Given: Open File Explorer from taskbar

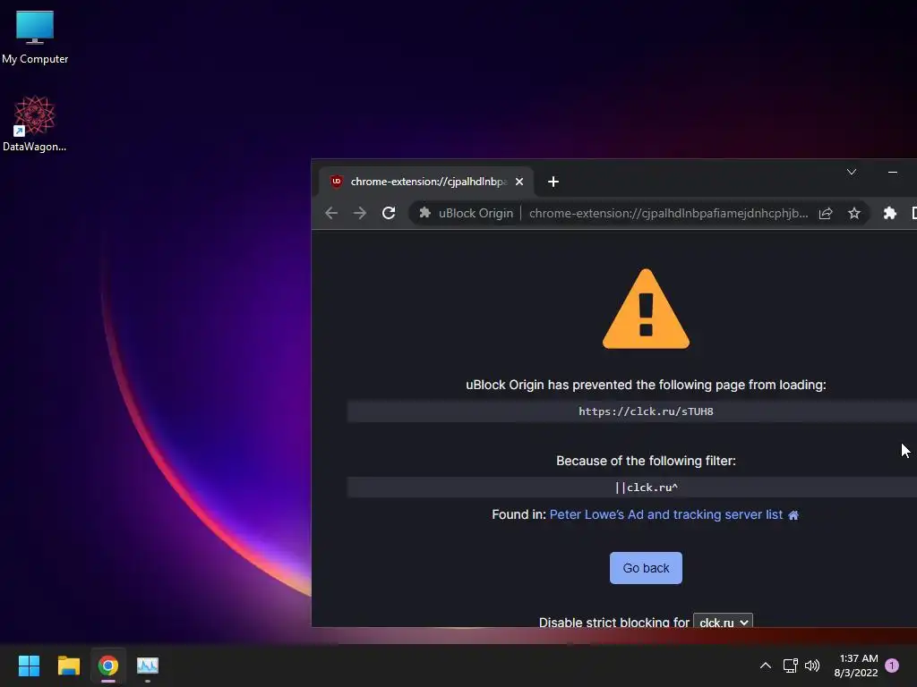Looking at the screenshot, I should point(68,666).
